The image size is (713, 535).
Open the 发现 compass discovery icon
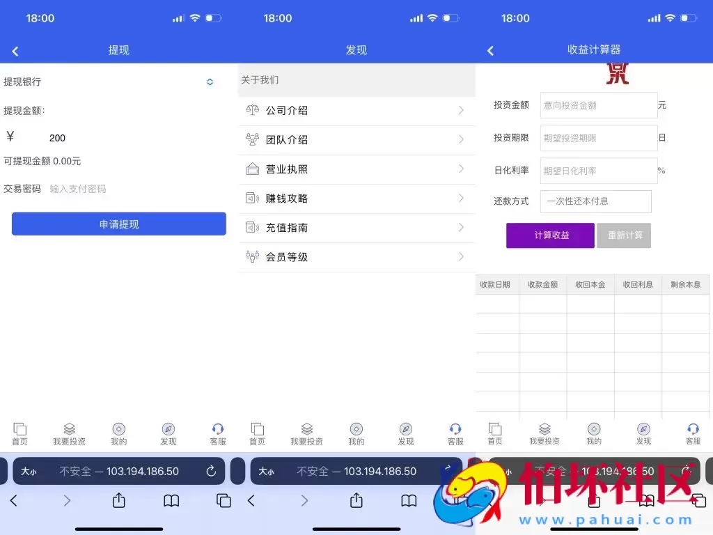click(x=168, y=432)
